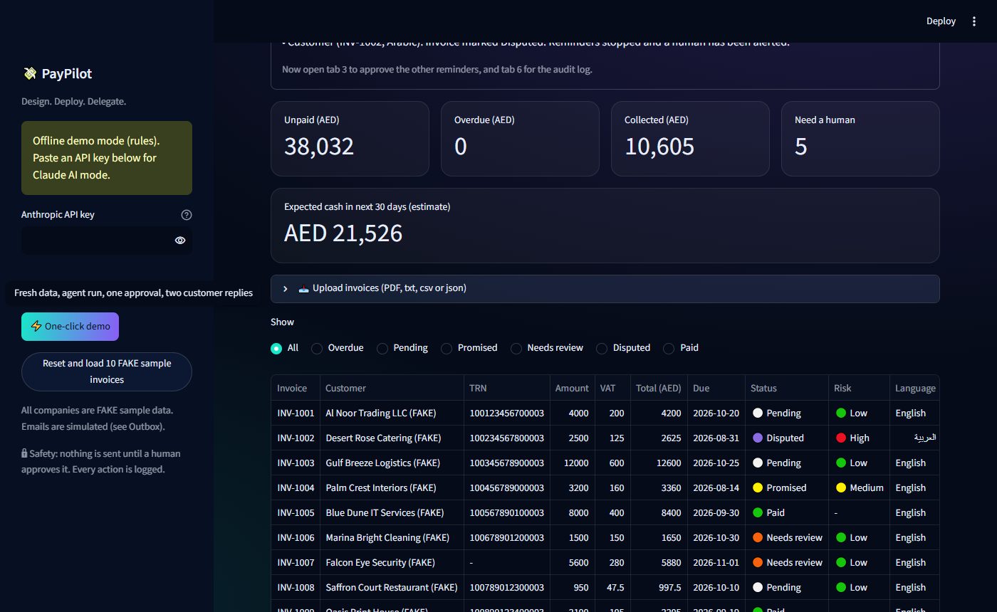Click invoice cell INV-1001
This screenshot has width=997, height=612.
pyautogui.click(x=296, y=413)
